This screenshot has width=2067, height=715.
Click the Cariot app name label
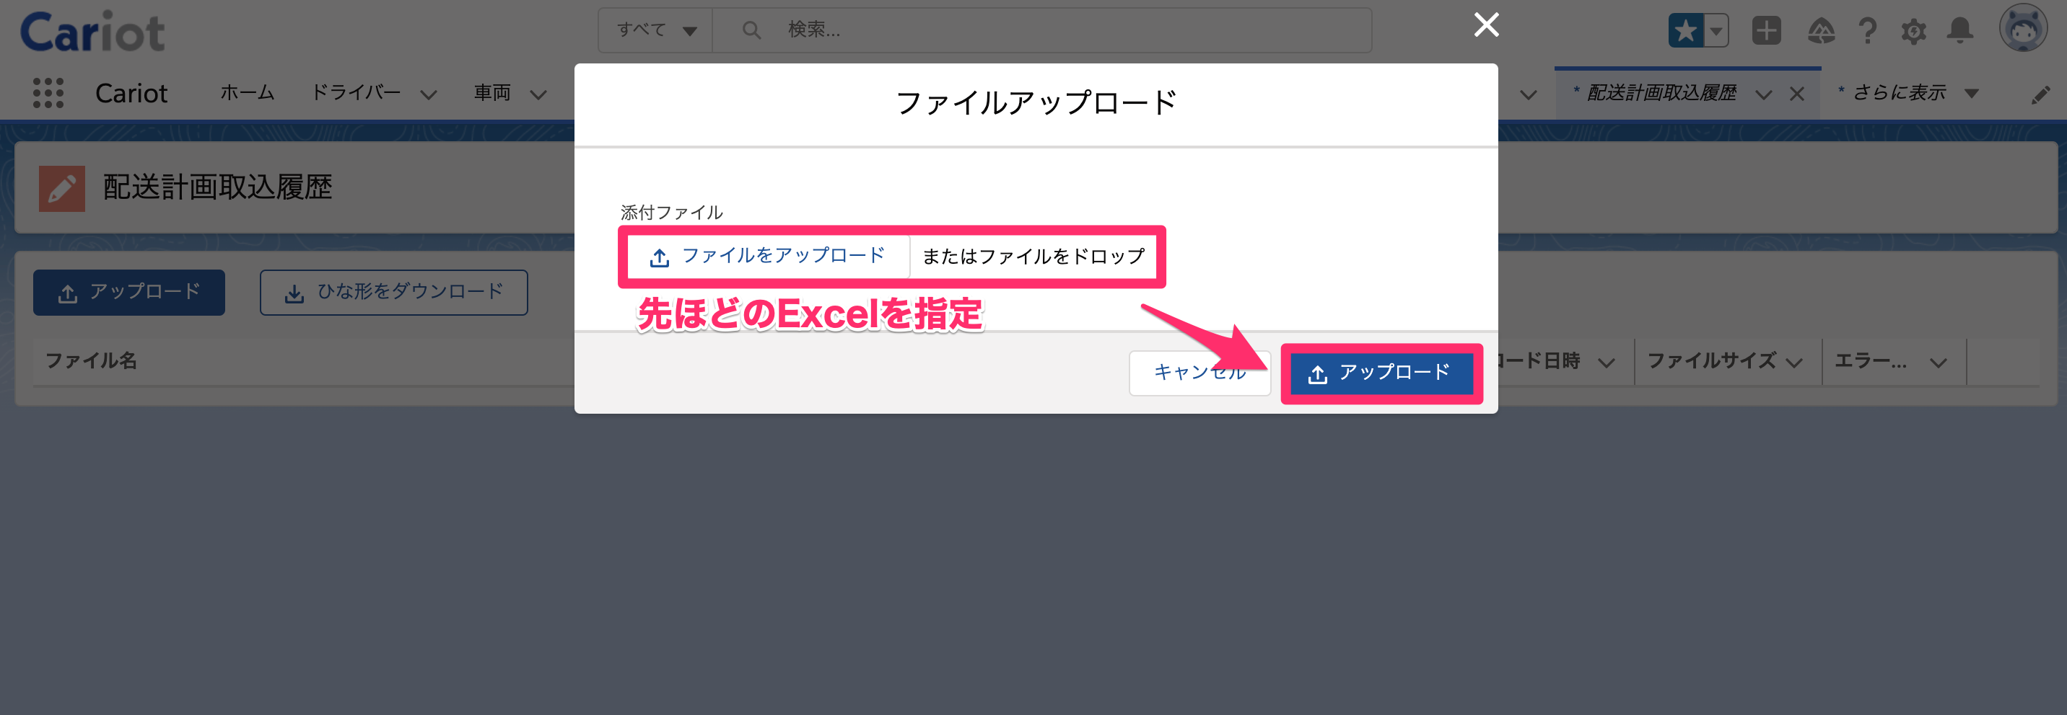pyautogui.click(x=131, y=94)
